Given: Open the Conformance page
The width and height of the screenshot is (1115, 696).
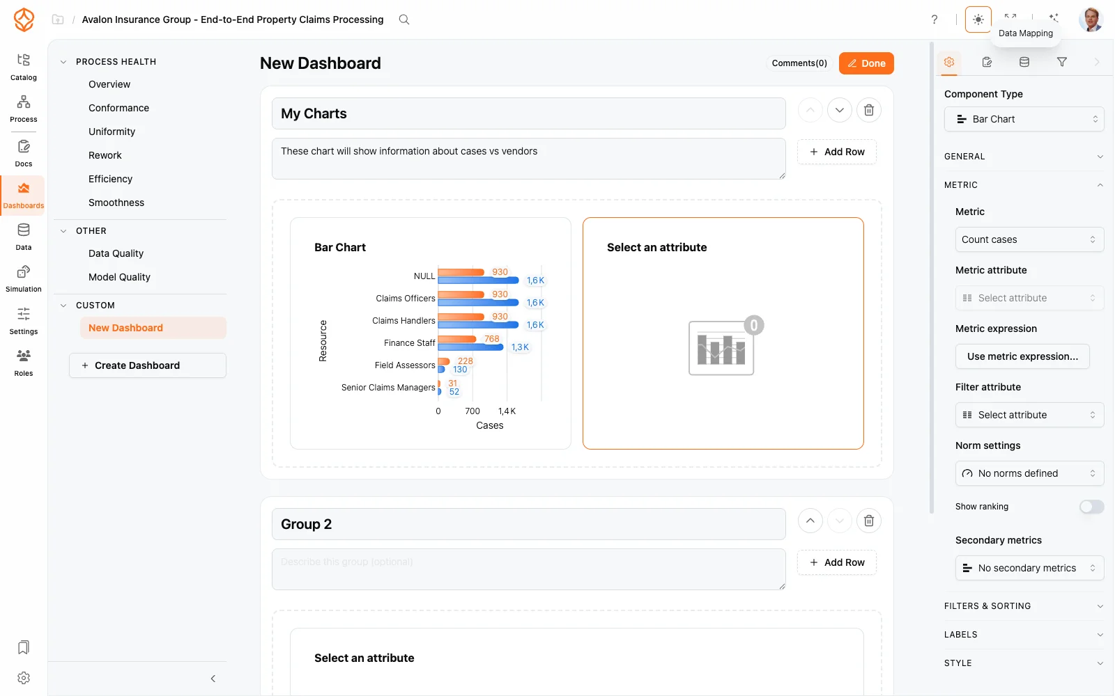Looking at the screenshot, I should click(118, 108).
